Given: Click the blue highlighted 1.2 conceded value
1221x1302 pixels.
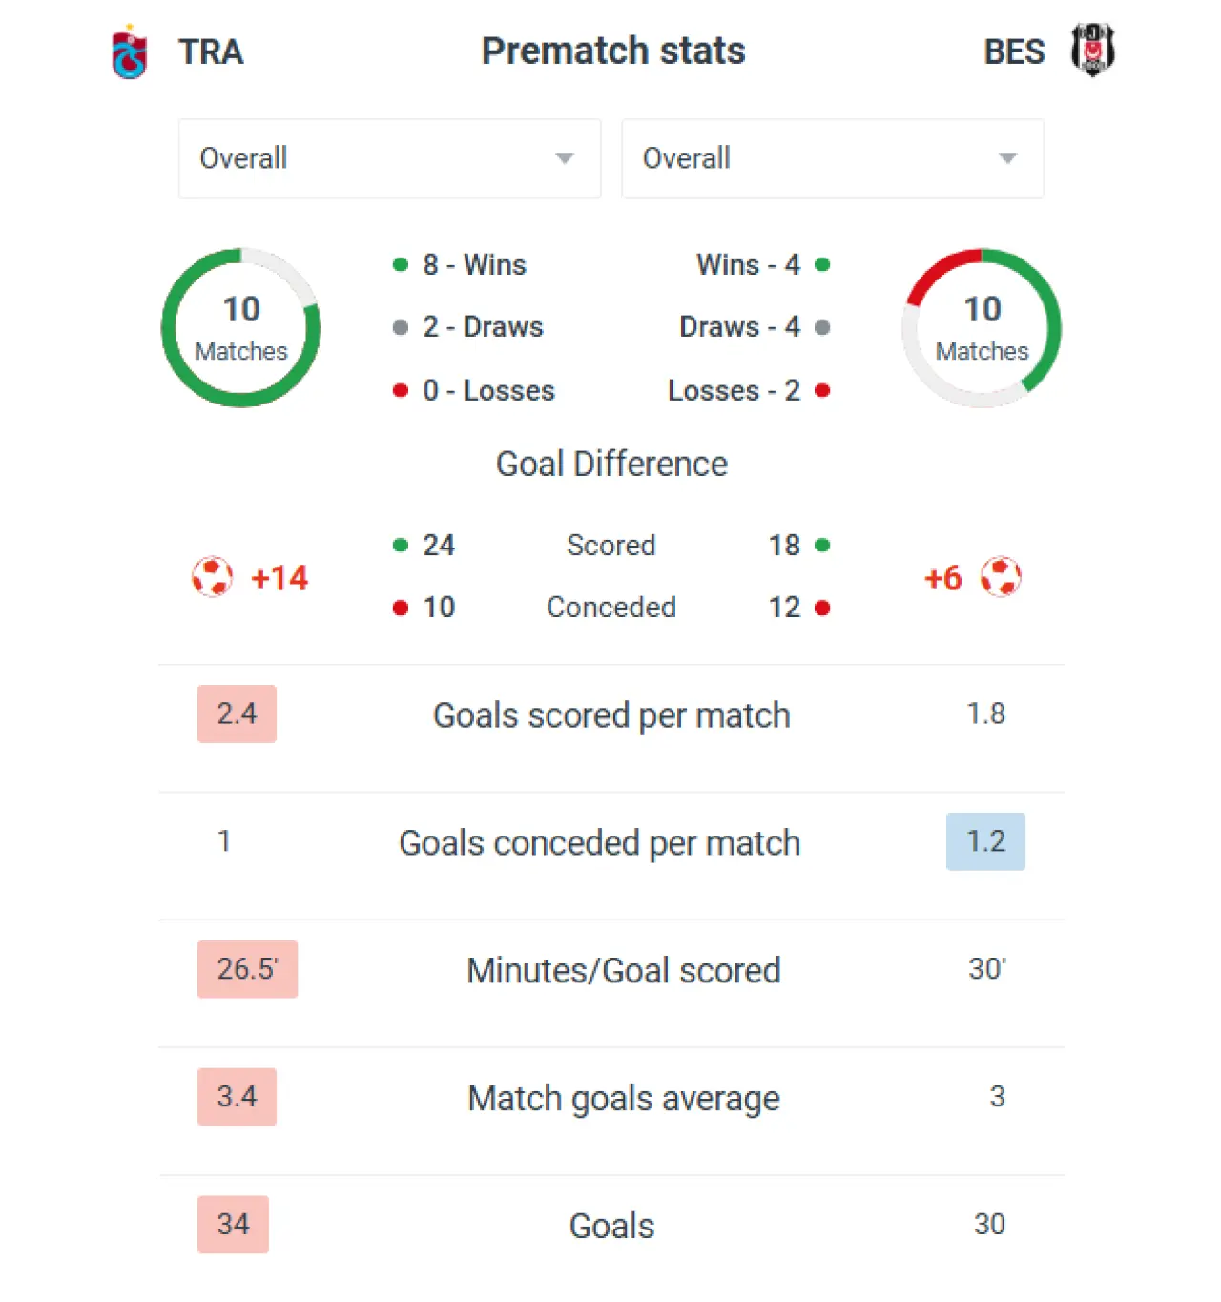Looking at the screenshot, I should [985, 841].
